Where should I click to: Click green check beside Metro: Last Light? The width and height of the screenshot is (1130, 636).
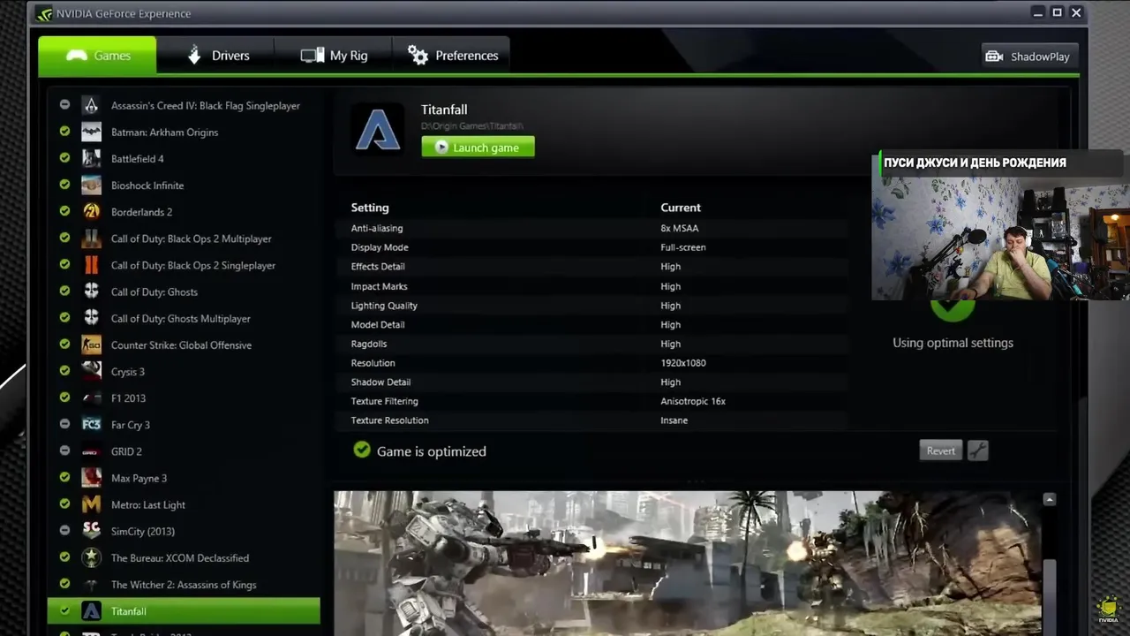pyautogui.click(x=64, y=503)
